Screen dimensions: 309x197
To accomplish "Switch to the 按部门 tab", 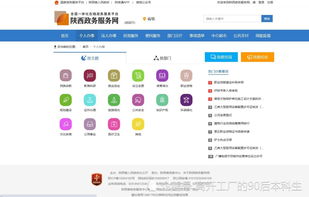I will click(x=163, y=58).
